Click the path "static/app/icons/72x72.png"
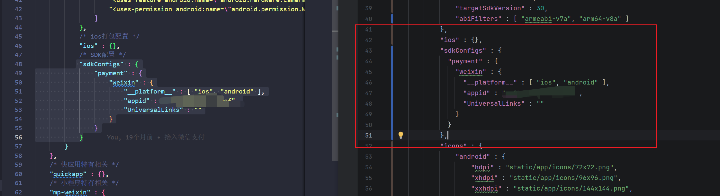Screen dimensions: 720x196 560,167
